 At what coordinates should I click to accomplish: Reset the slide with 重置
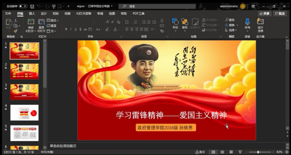tap(51, 26)
